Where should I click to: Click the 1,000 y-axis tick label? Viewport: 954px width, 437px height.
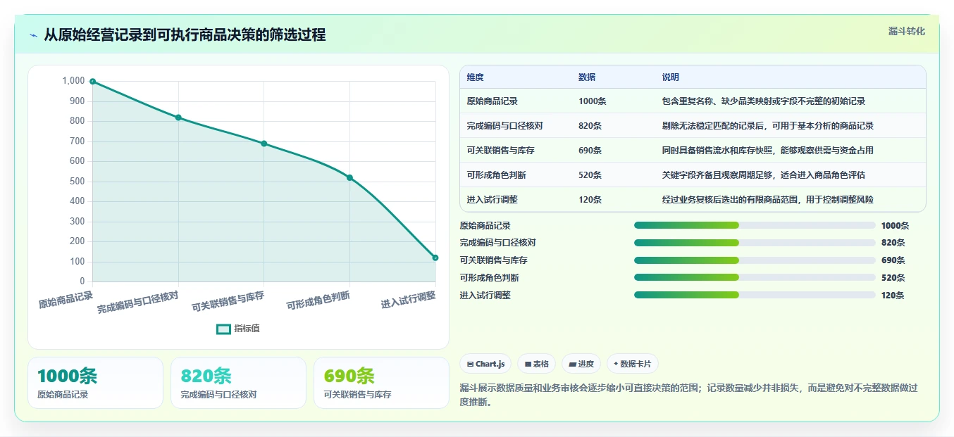[73, 81]
